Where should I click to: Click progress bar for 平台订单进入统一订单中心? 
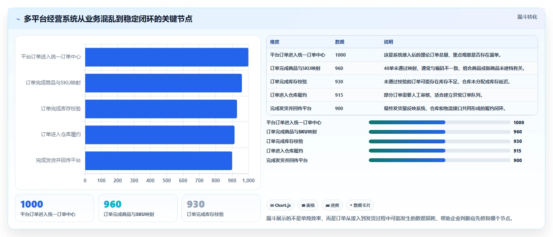pos(440,122)
